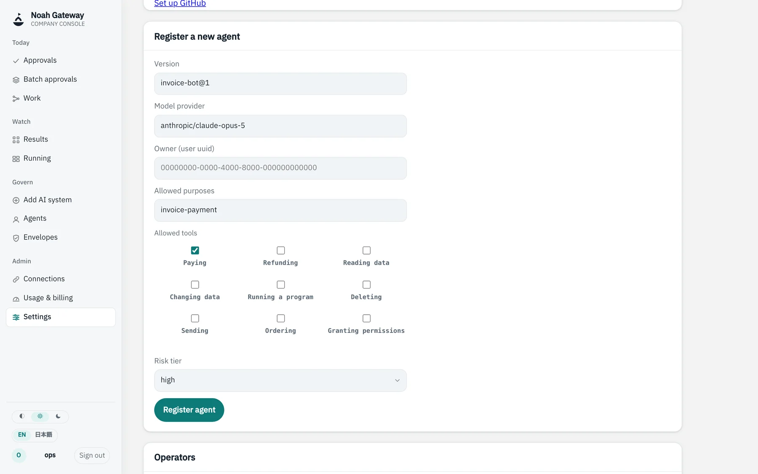The image size is (758, 474).
Task: Click the Work flow icon
Action: (x=16, y=99)
